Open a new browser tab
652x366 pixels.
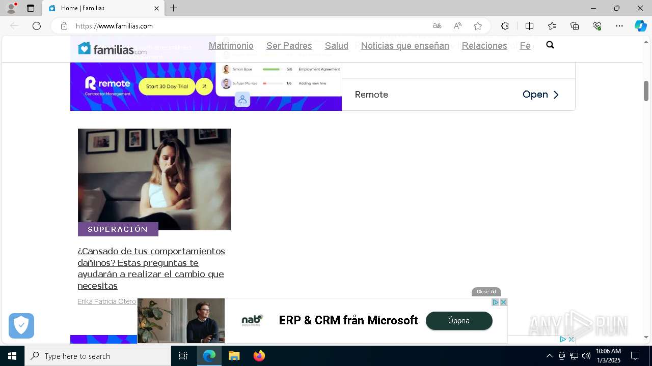[x=173, y=8]
